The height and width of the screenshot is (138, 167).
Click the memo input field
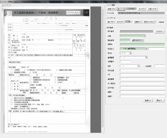click(142, 75)
